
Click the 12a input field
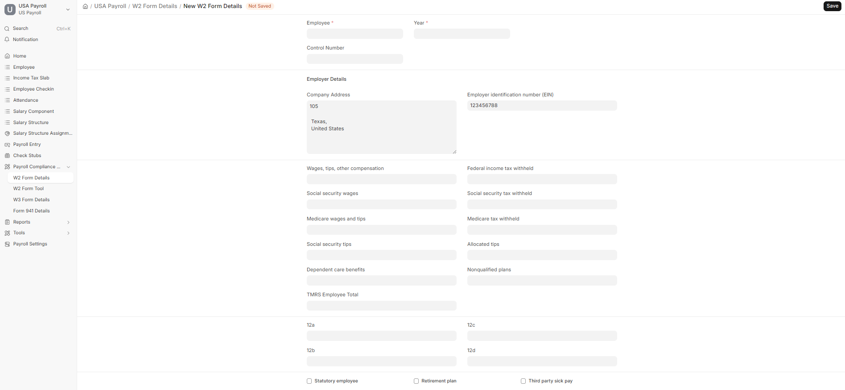click(x=382, y=336)
